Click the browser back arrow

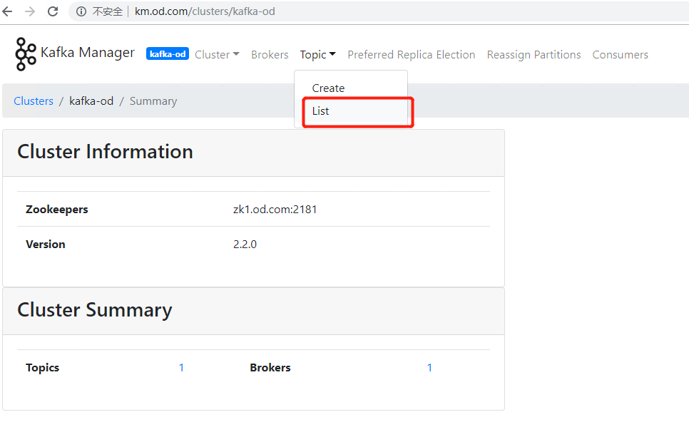(8, 11)
